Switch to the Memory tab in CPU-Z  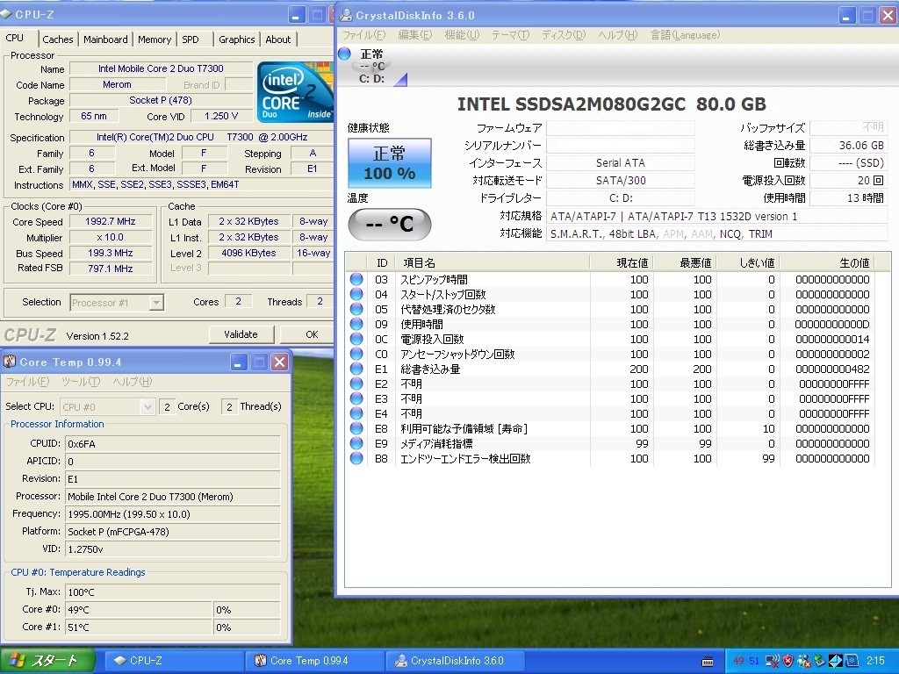[155, 39]
